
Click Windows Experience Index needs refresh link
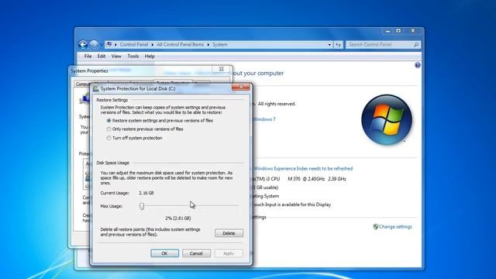[x=303, y=169]
